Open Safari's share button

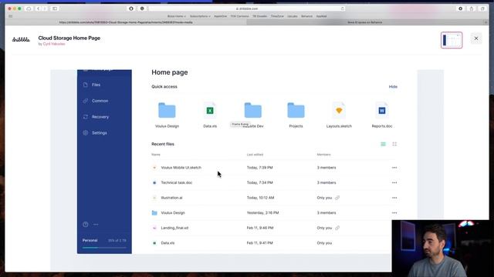pyautogui.click(x=472, y=8)
